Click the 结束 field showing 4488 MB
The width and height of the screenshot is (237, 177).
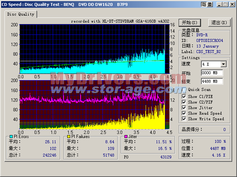pos(212,81)
